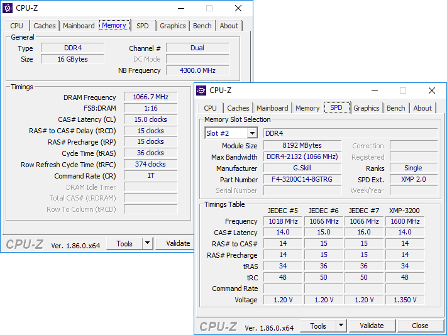Viewport: 447px width, 335px height.
Task: Select the SPD tab in the front window
Action: (336, 107)
